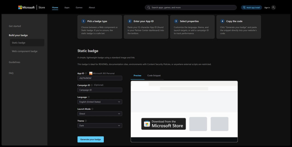Go to the Games navigation tab

[79, 7]
